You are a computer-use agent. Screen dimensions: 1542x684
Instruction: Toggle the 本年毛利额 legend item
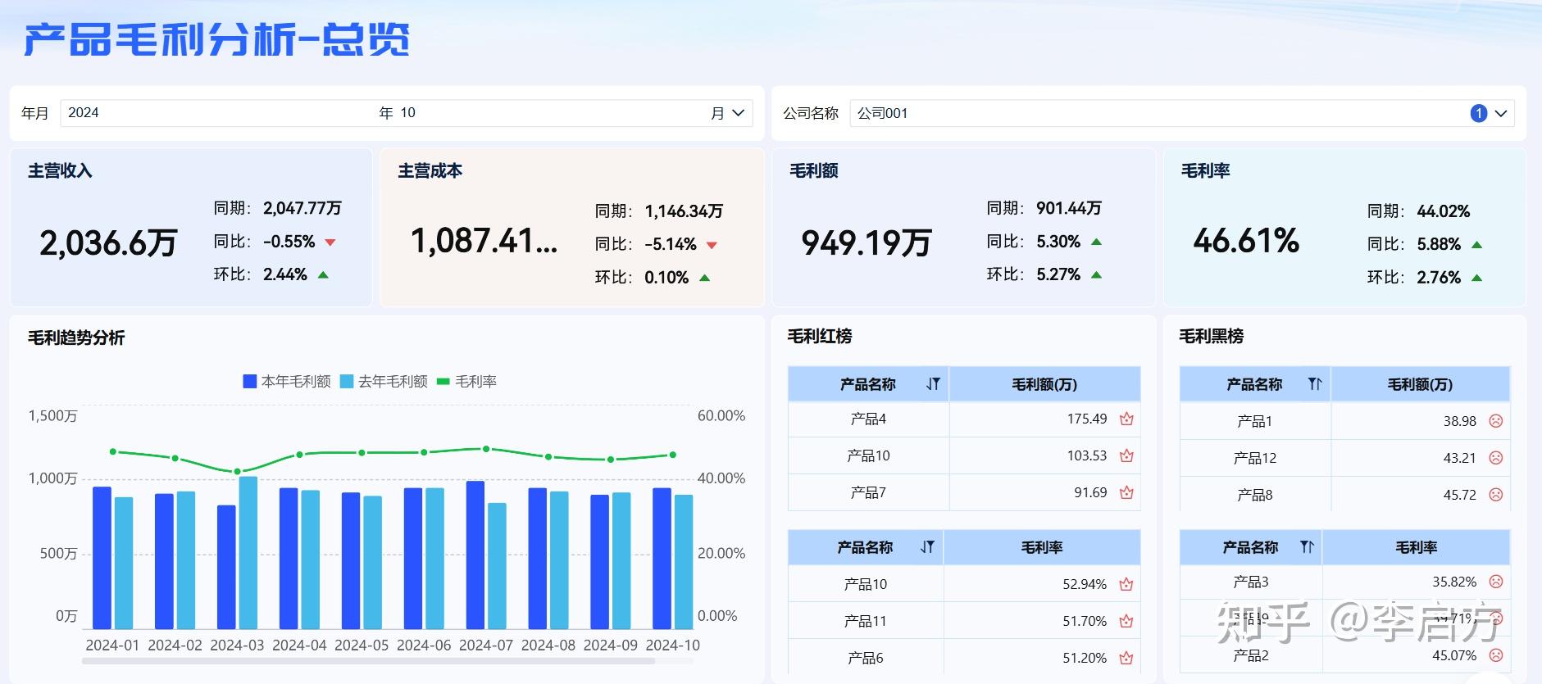click(x=287, y=381)
